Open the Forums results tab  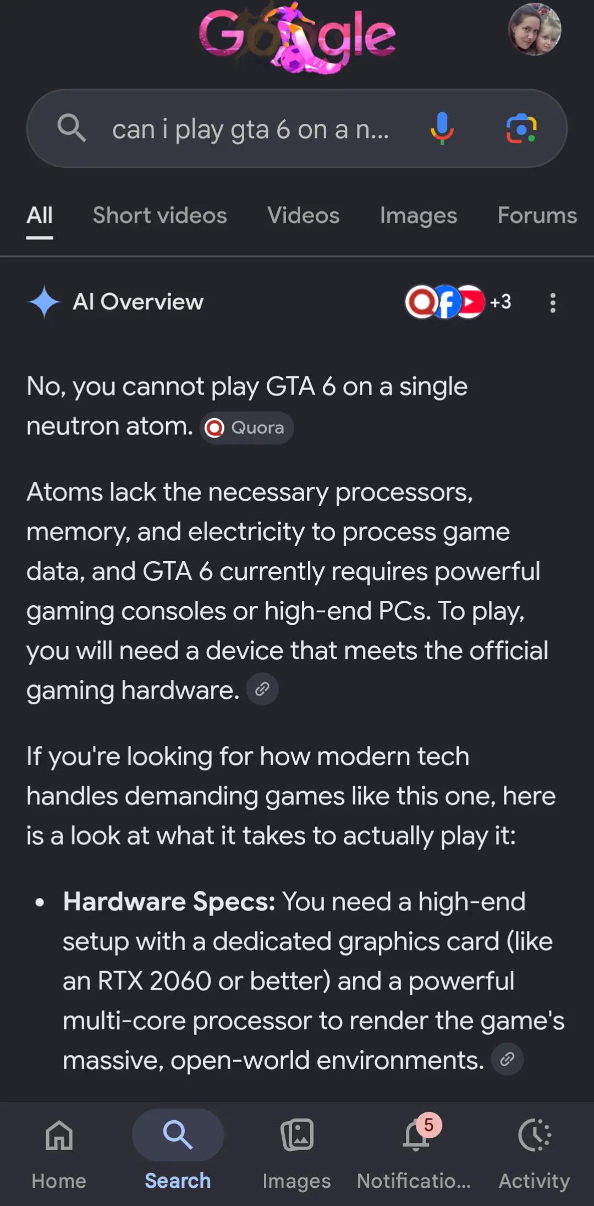click(x=537, y=215)
